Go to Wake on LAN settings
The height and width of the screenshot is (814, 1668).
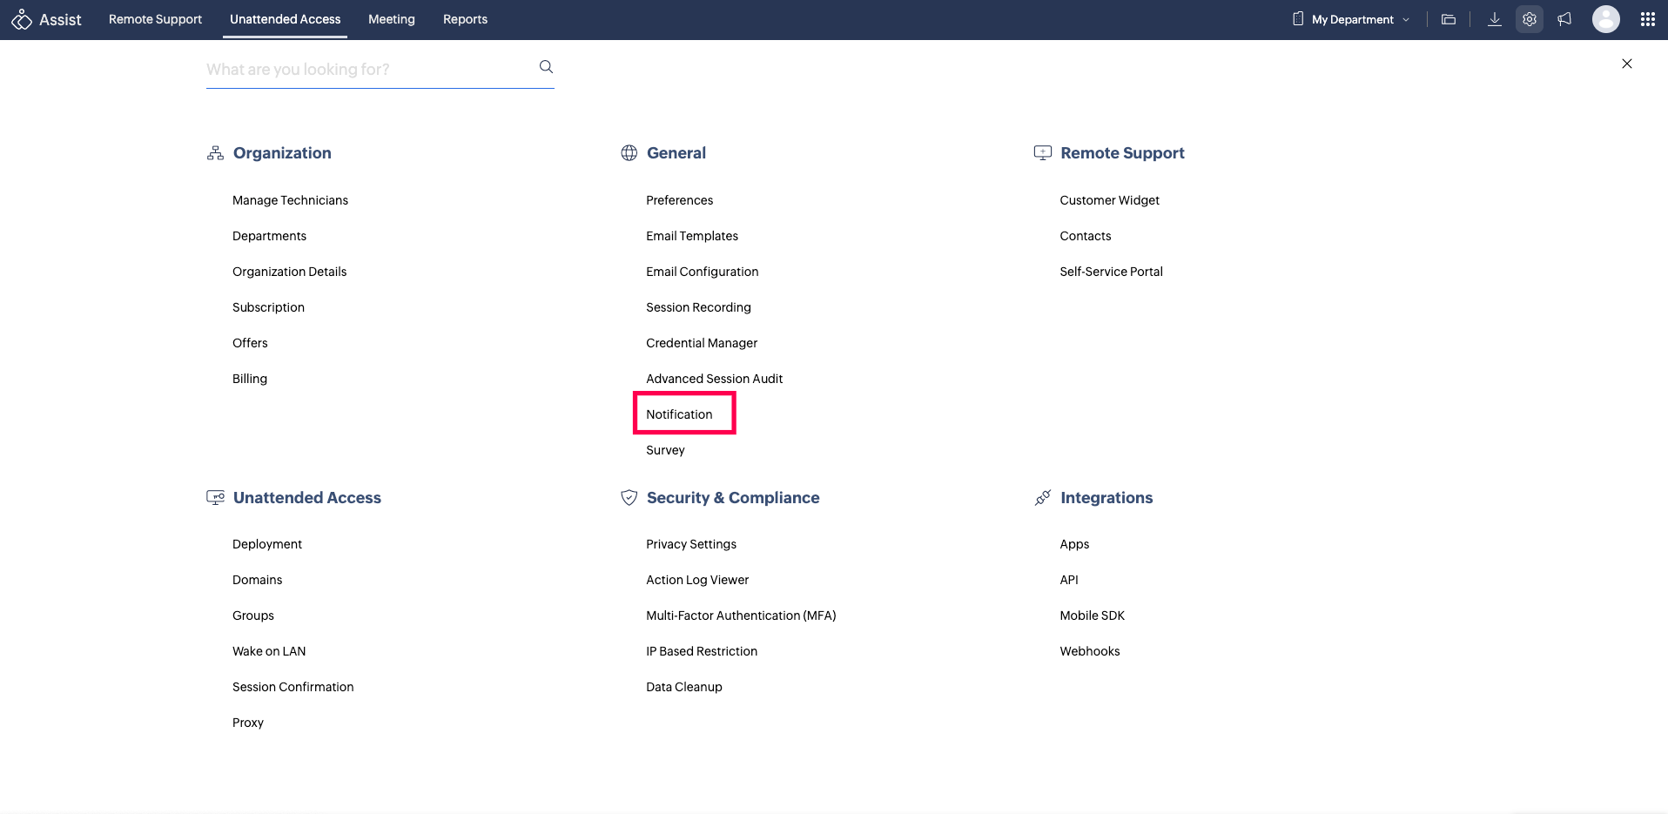point(269,651)
